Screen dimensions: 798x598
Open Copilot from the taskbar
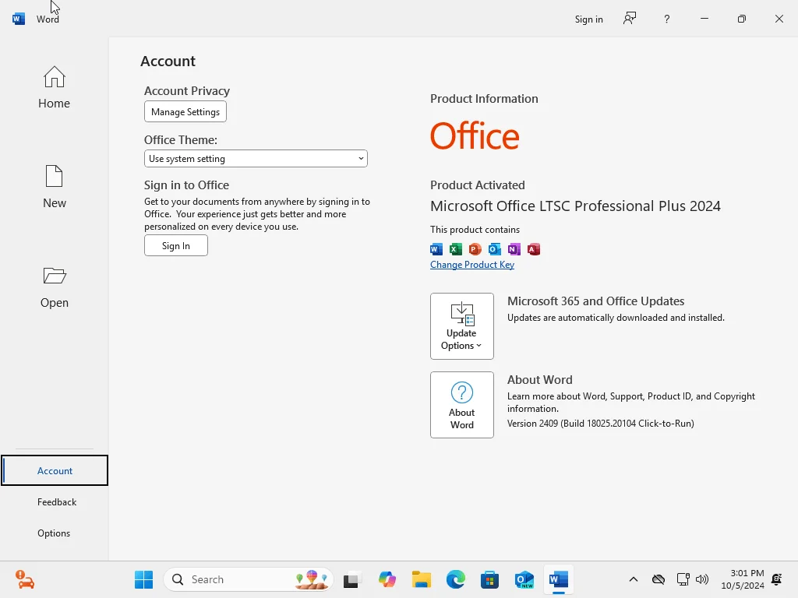[387, 579]
